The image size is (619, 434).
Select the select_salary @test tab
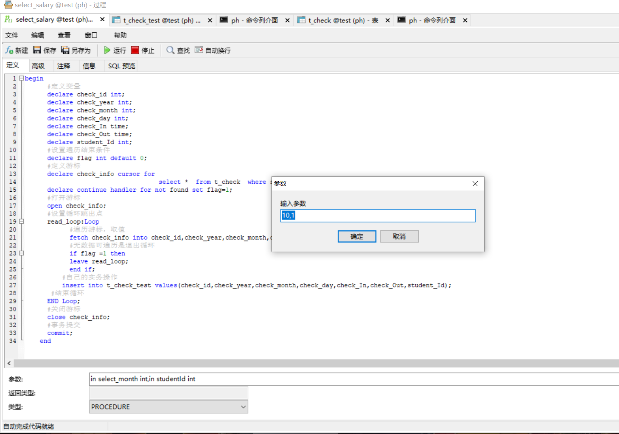[x=54, y=20]
